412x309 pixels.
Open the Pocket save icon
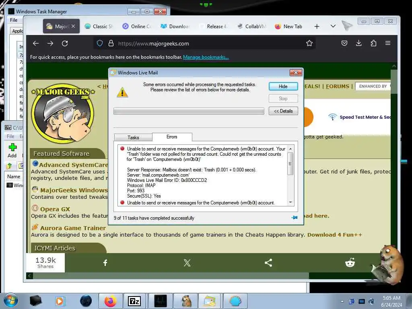point(344,43)
